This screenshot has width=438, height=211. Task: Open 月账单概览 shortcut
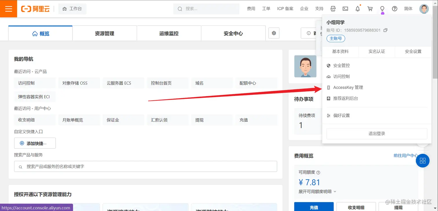(79, 120)
